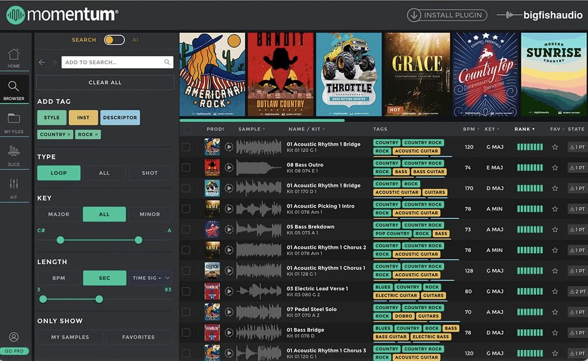Favorite 08 Bass Outro with the star

pyautogui.click(x=555, y=167)
